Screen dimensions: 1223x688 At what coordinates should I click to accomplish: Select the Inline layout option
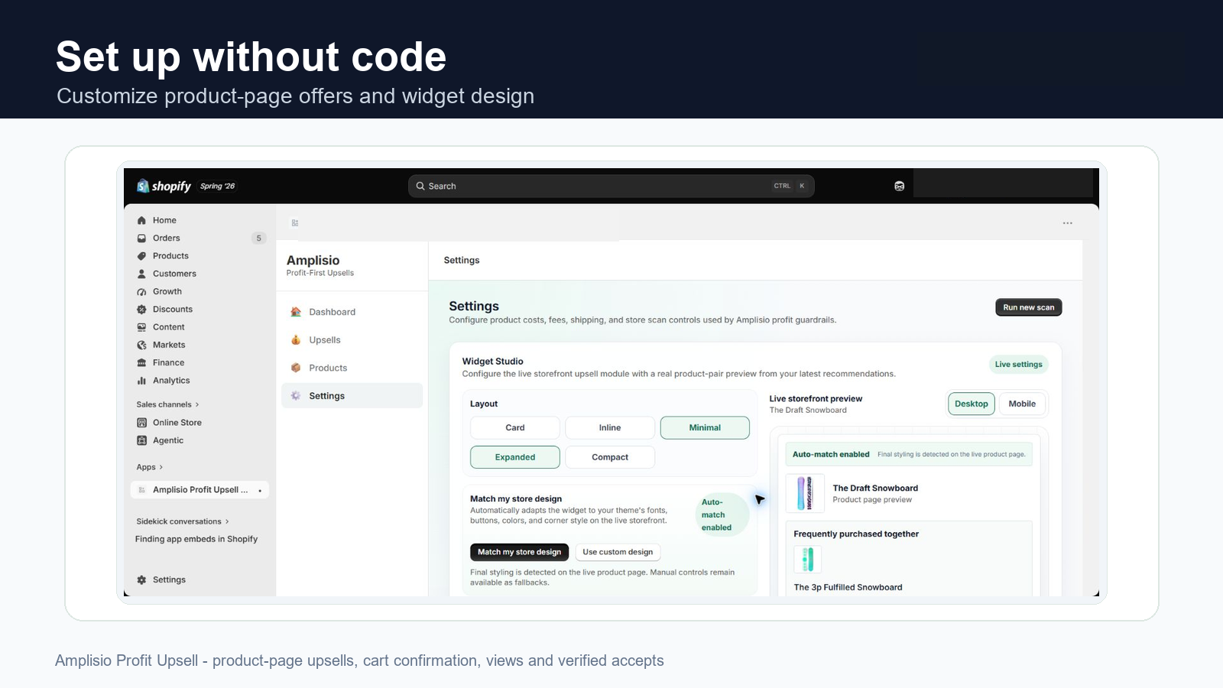click(610, 428)
